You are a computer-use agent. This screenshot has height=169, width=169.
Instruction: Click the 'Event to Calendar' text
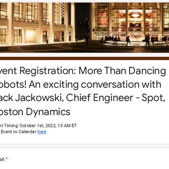(x=19, y=132)
